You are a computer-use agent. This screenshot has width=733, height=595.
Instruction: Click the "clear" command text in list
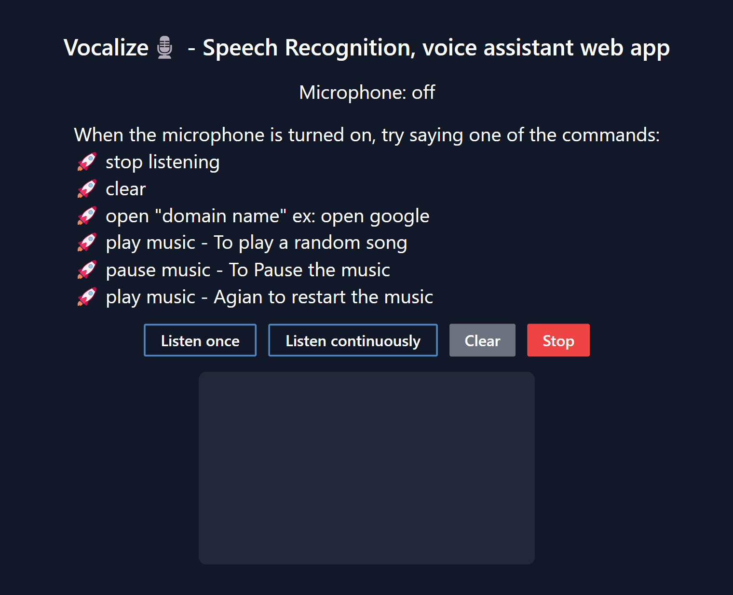[125, 189]
